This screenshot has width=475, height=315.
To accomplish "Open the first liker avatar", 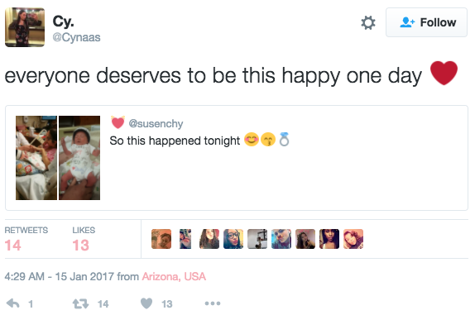I will point(161,239).
